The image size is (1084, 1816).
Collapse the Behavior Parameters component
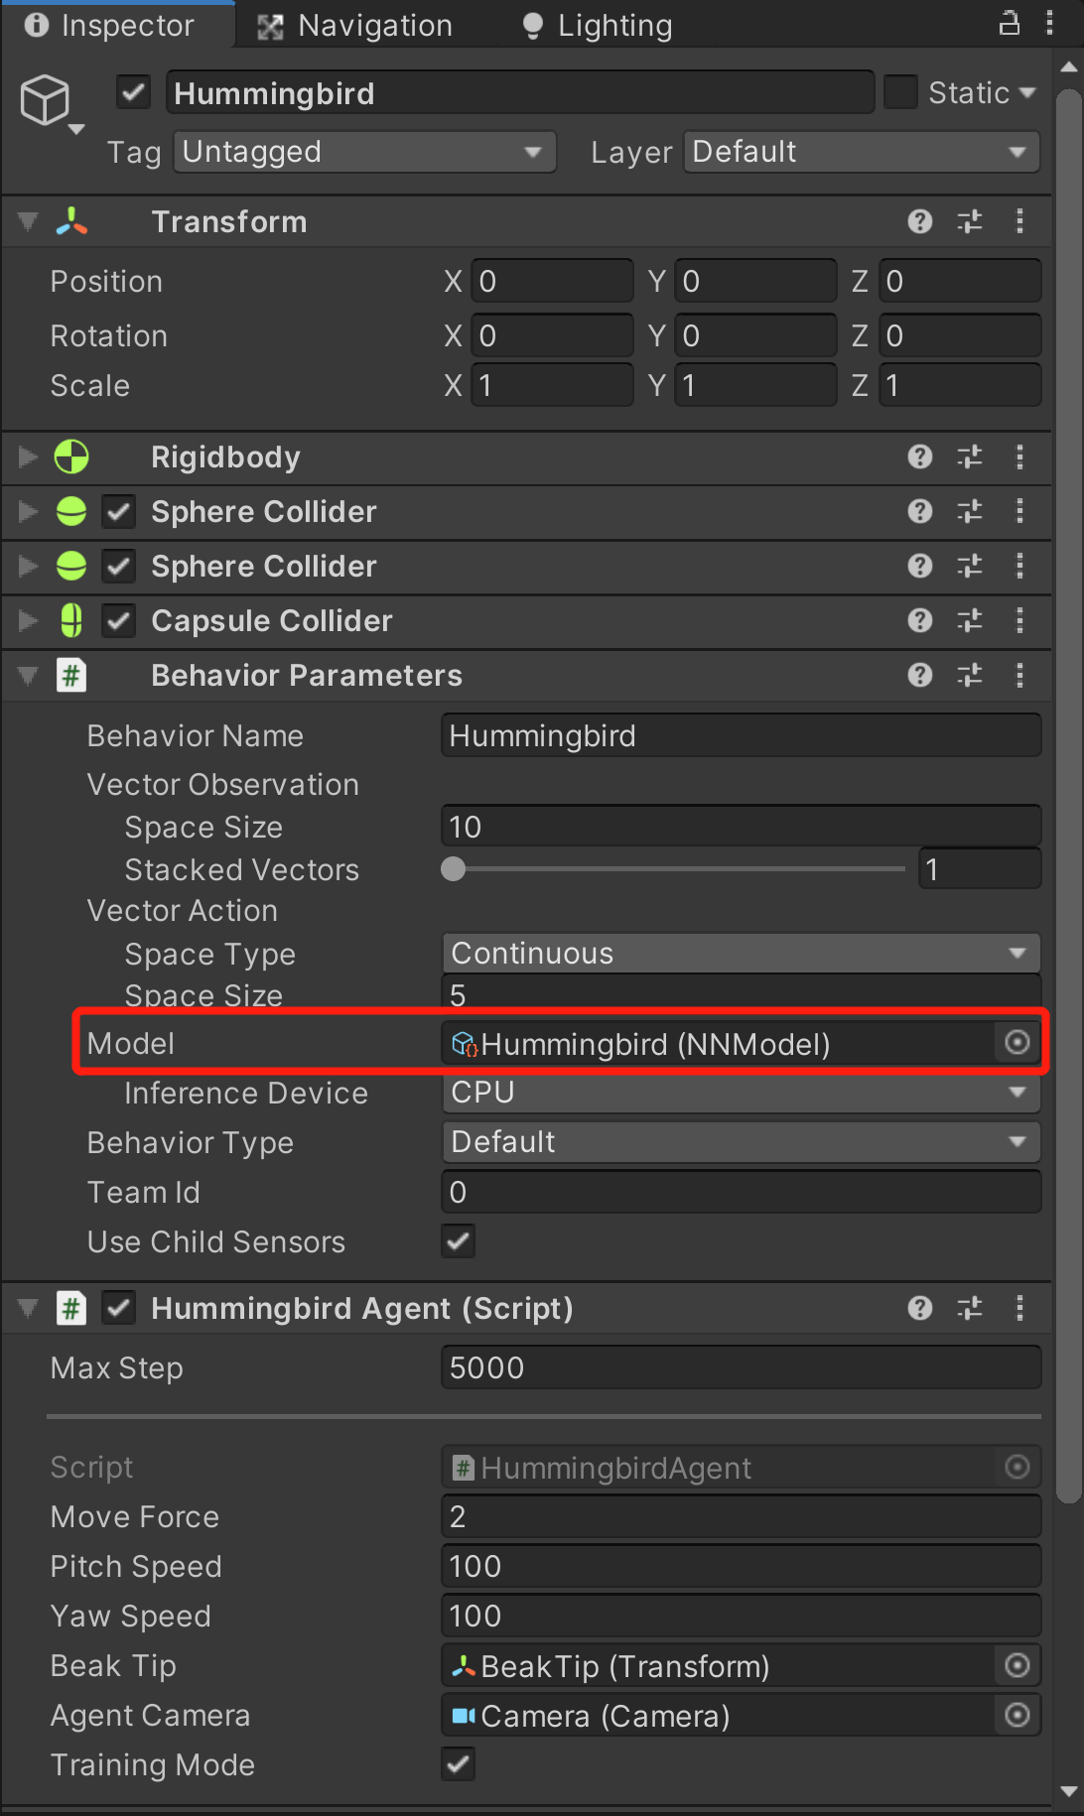pyautogui.click(x=27, y=675)
